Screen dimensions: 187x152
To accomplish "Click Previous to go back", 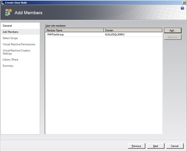I will click(137, 146).
